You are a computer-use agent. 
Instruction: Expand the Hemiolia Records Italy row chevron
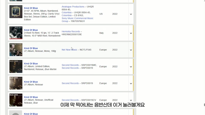(131, 33)
